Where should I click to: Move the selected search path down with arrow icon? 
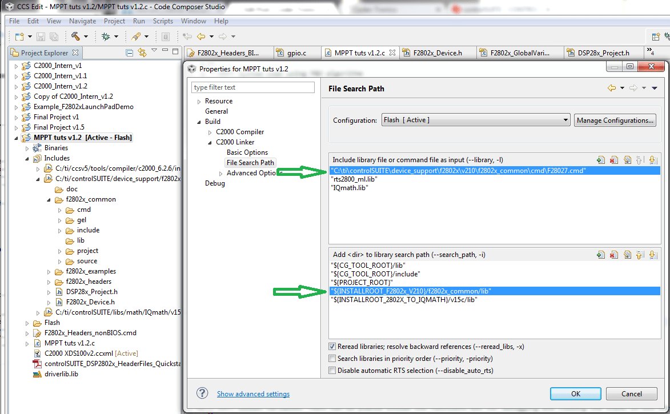pyautogui.click(x=653, y=255)
